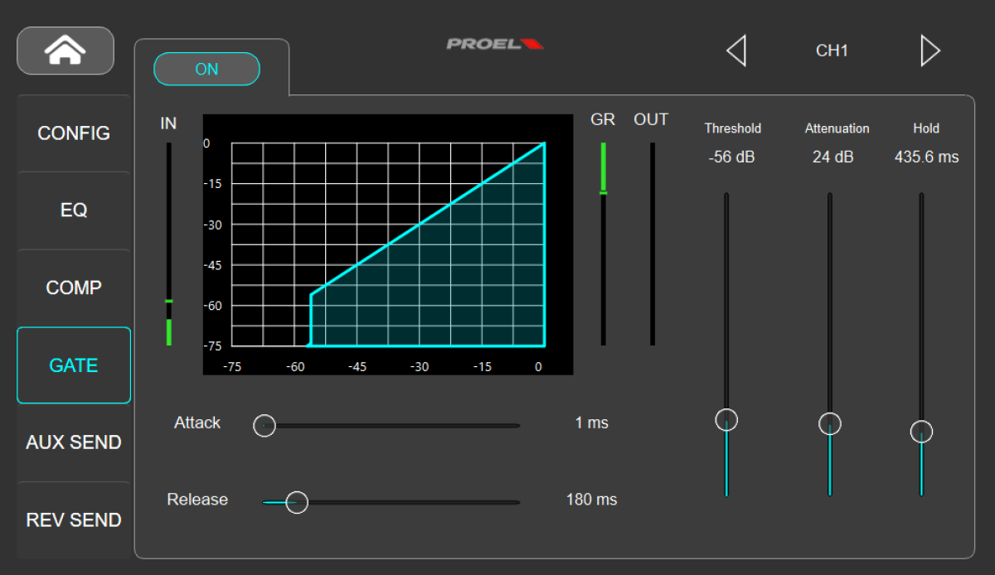995x575 pixels.
Task: Click the PROEL logo
Action: pos(494,44)
